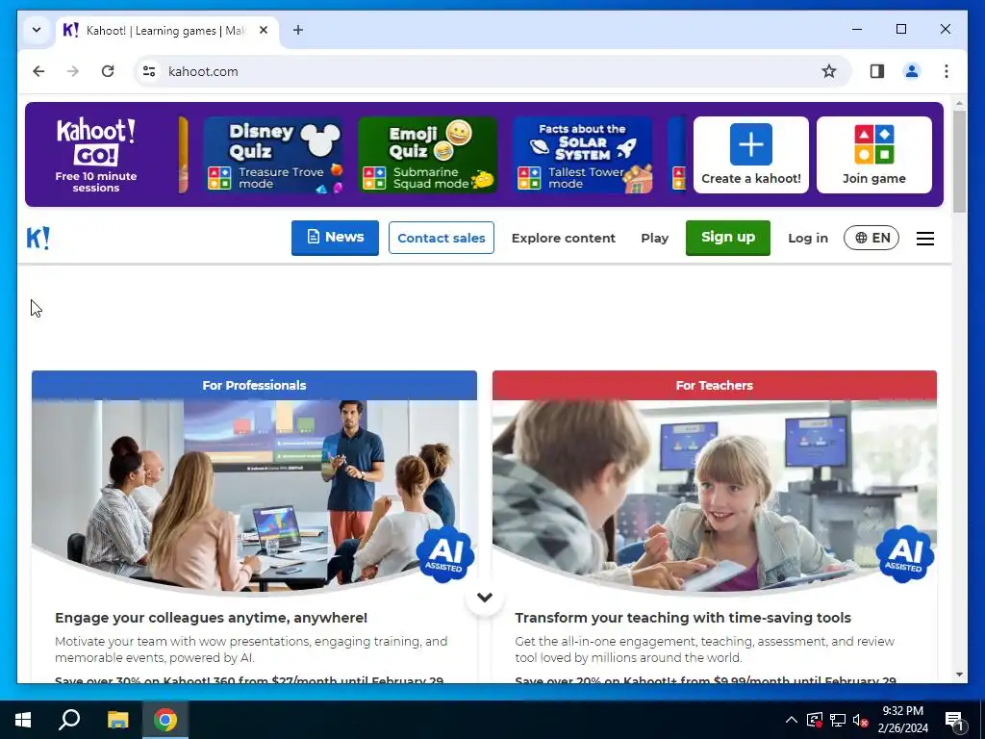Viewport: 985px width, 739px height.
Task: Open Chrome three-dot menu
Action: [x=947, y=71]
